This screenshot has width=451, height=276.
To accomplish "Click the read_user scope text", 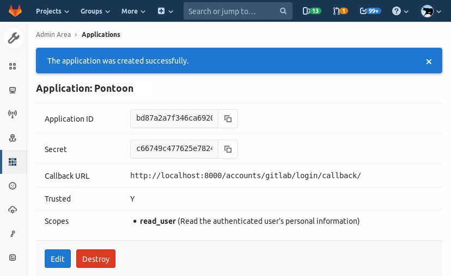I will (x=157, y=221).
